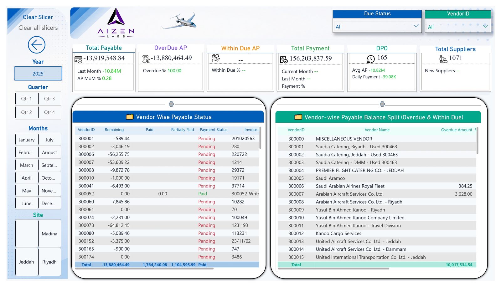The height and width of the screenshot is (287, 501).
Task: Filter by March month
Action: click(x=27, y=165)
